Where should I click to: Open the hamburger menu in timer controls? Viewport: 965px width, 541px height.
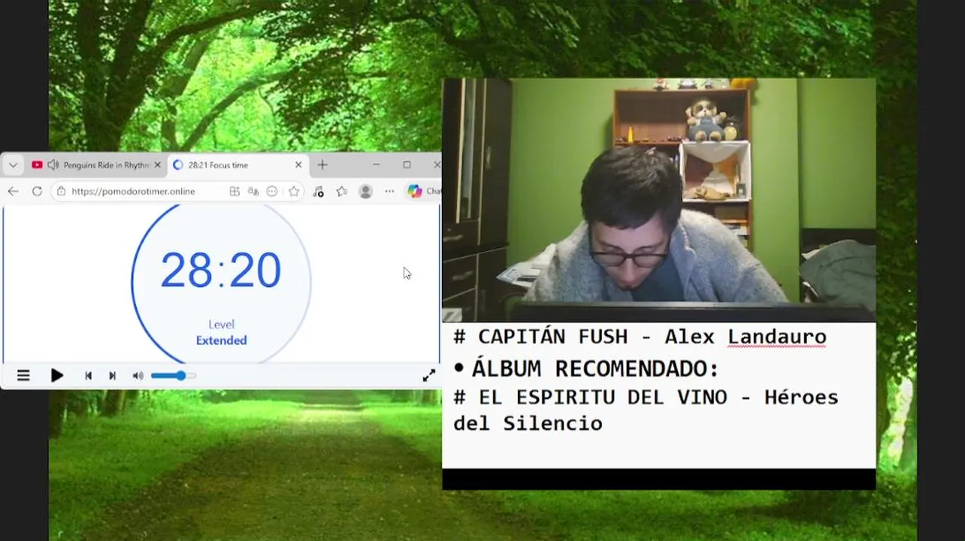pyautogui.click(x=23, y=376)
